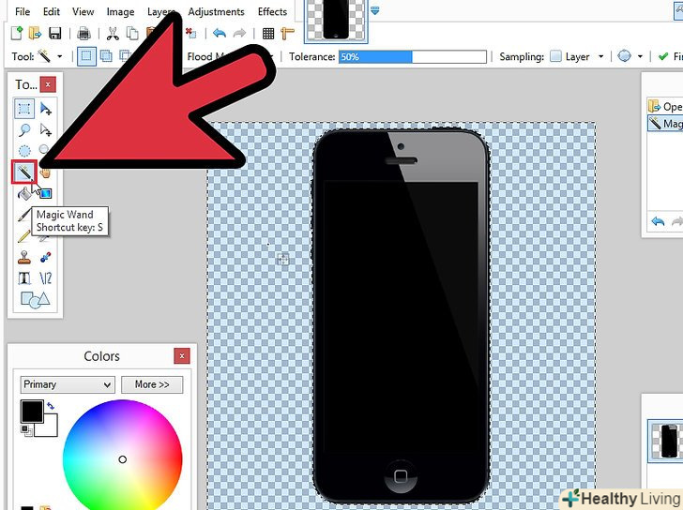This screenshot has height=510, width=683.
Task: Open the Image menu
Action: tap(120, 12)
